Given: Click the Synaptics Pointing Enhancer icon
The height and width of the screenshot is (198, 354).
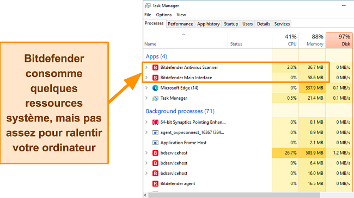Looking at the screenshot, I should click(155, 122).
